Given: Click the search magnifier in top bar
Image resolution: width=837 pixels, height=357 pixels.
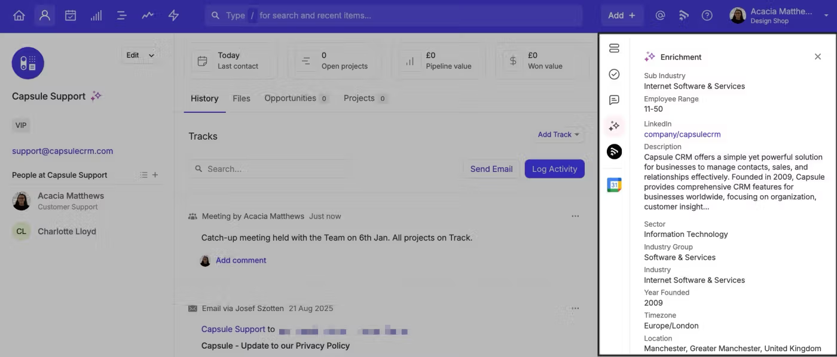Looking at the screenshot, I should click(216, 16).
